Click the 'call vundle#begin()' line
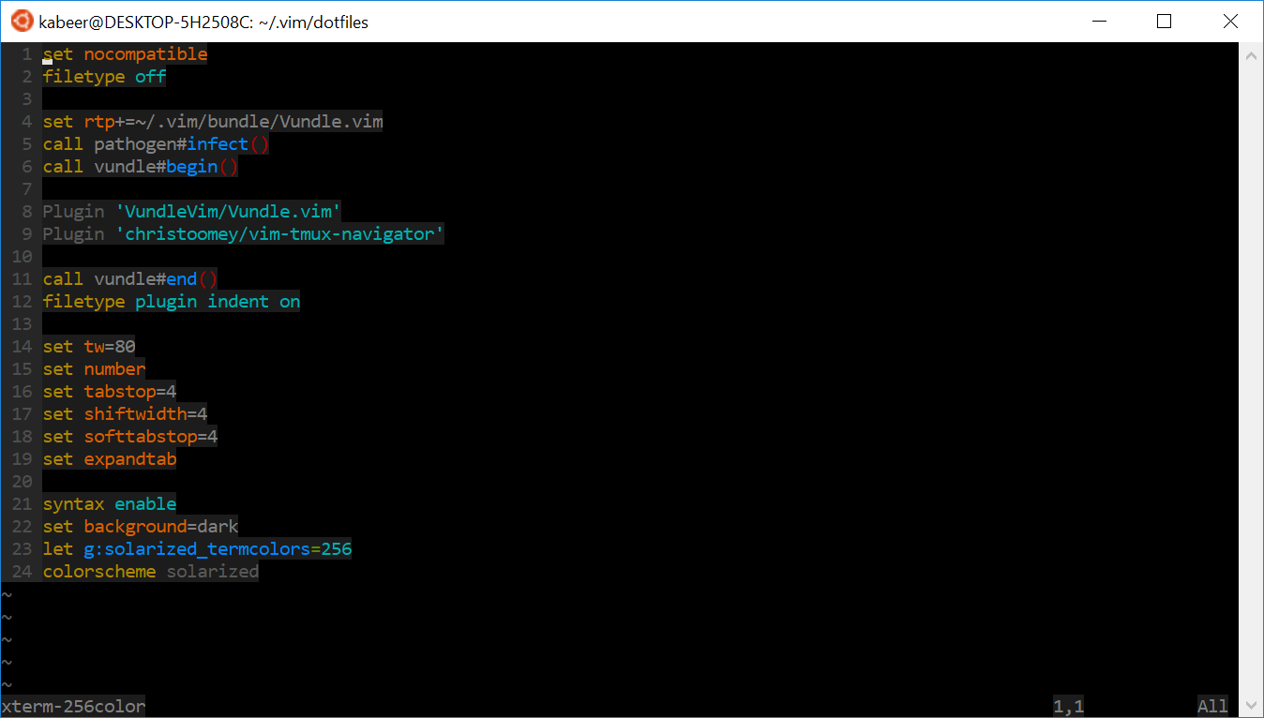This screenshot has height=718, width=1264. (141, 167)
